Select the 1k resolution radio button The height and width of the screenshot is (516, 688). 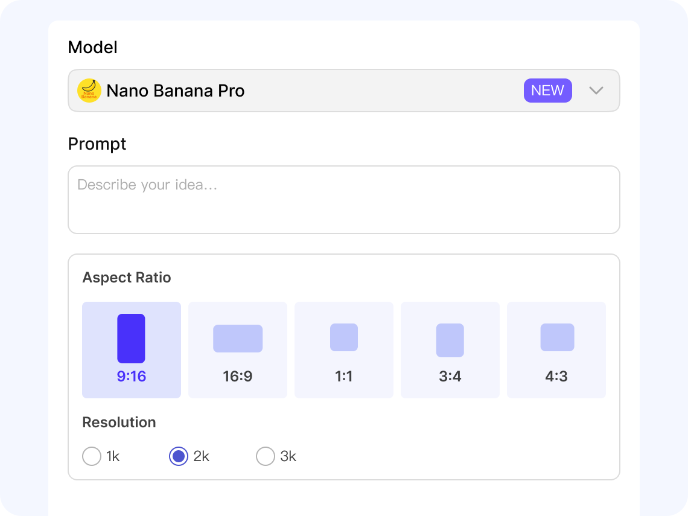click(92, 456)
